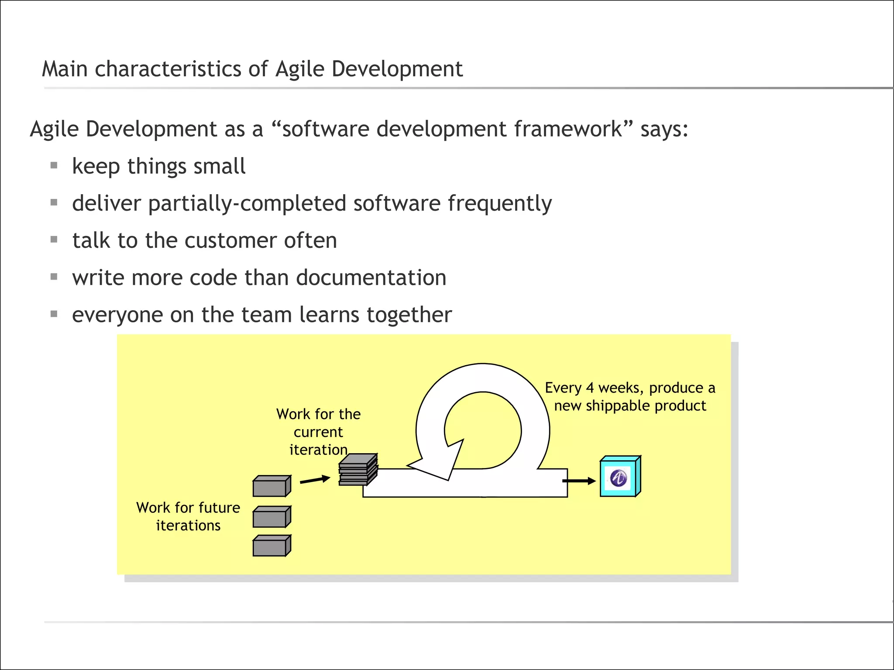Click the 'keep things small' bullet text

click(159, 166)
